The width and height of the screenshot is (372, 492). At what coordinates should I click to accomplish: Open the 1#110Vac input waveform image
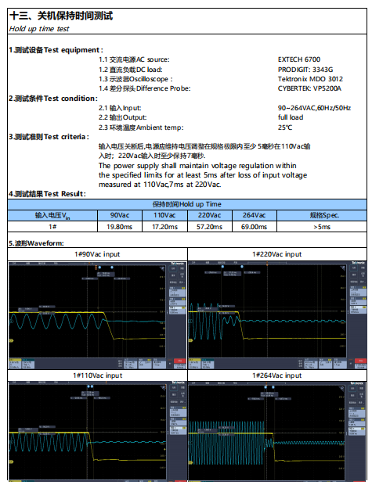coord(97,431)
